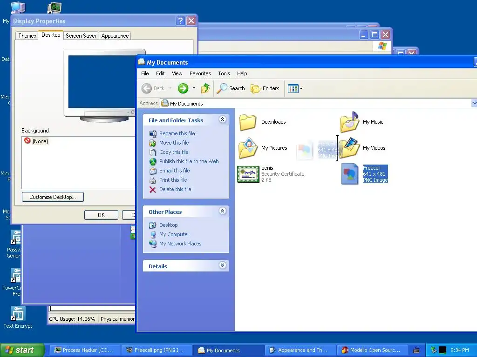477x357 pixels.
Task: Select (None) in Background list
Action: (x=36, y=141)
